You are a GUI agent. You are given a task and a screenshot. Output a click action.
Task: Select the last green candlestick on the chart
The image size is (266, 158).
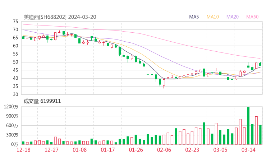tap(260, 64)
